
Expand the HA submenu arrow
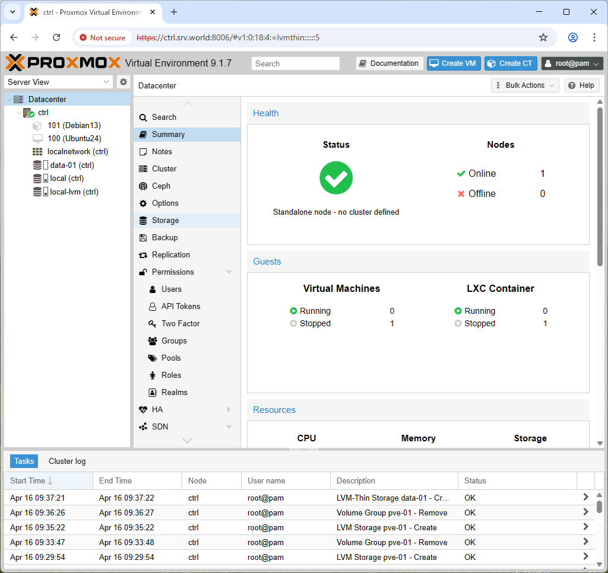[x=229, y=409]
